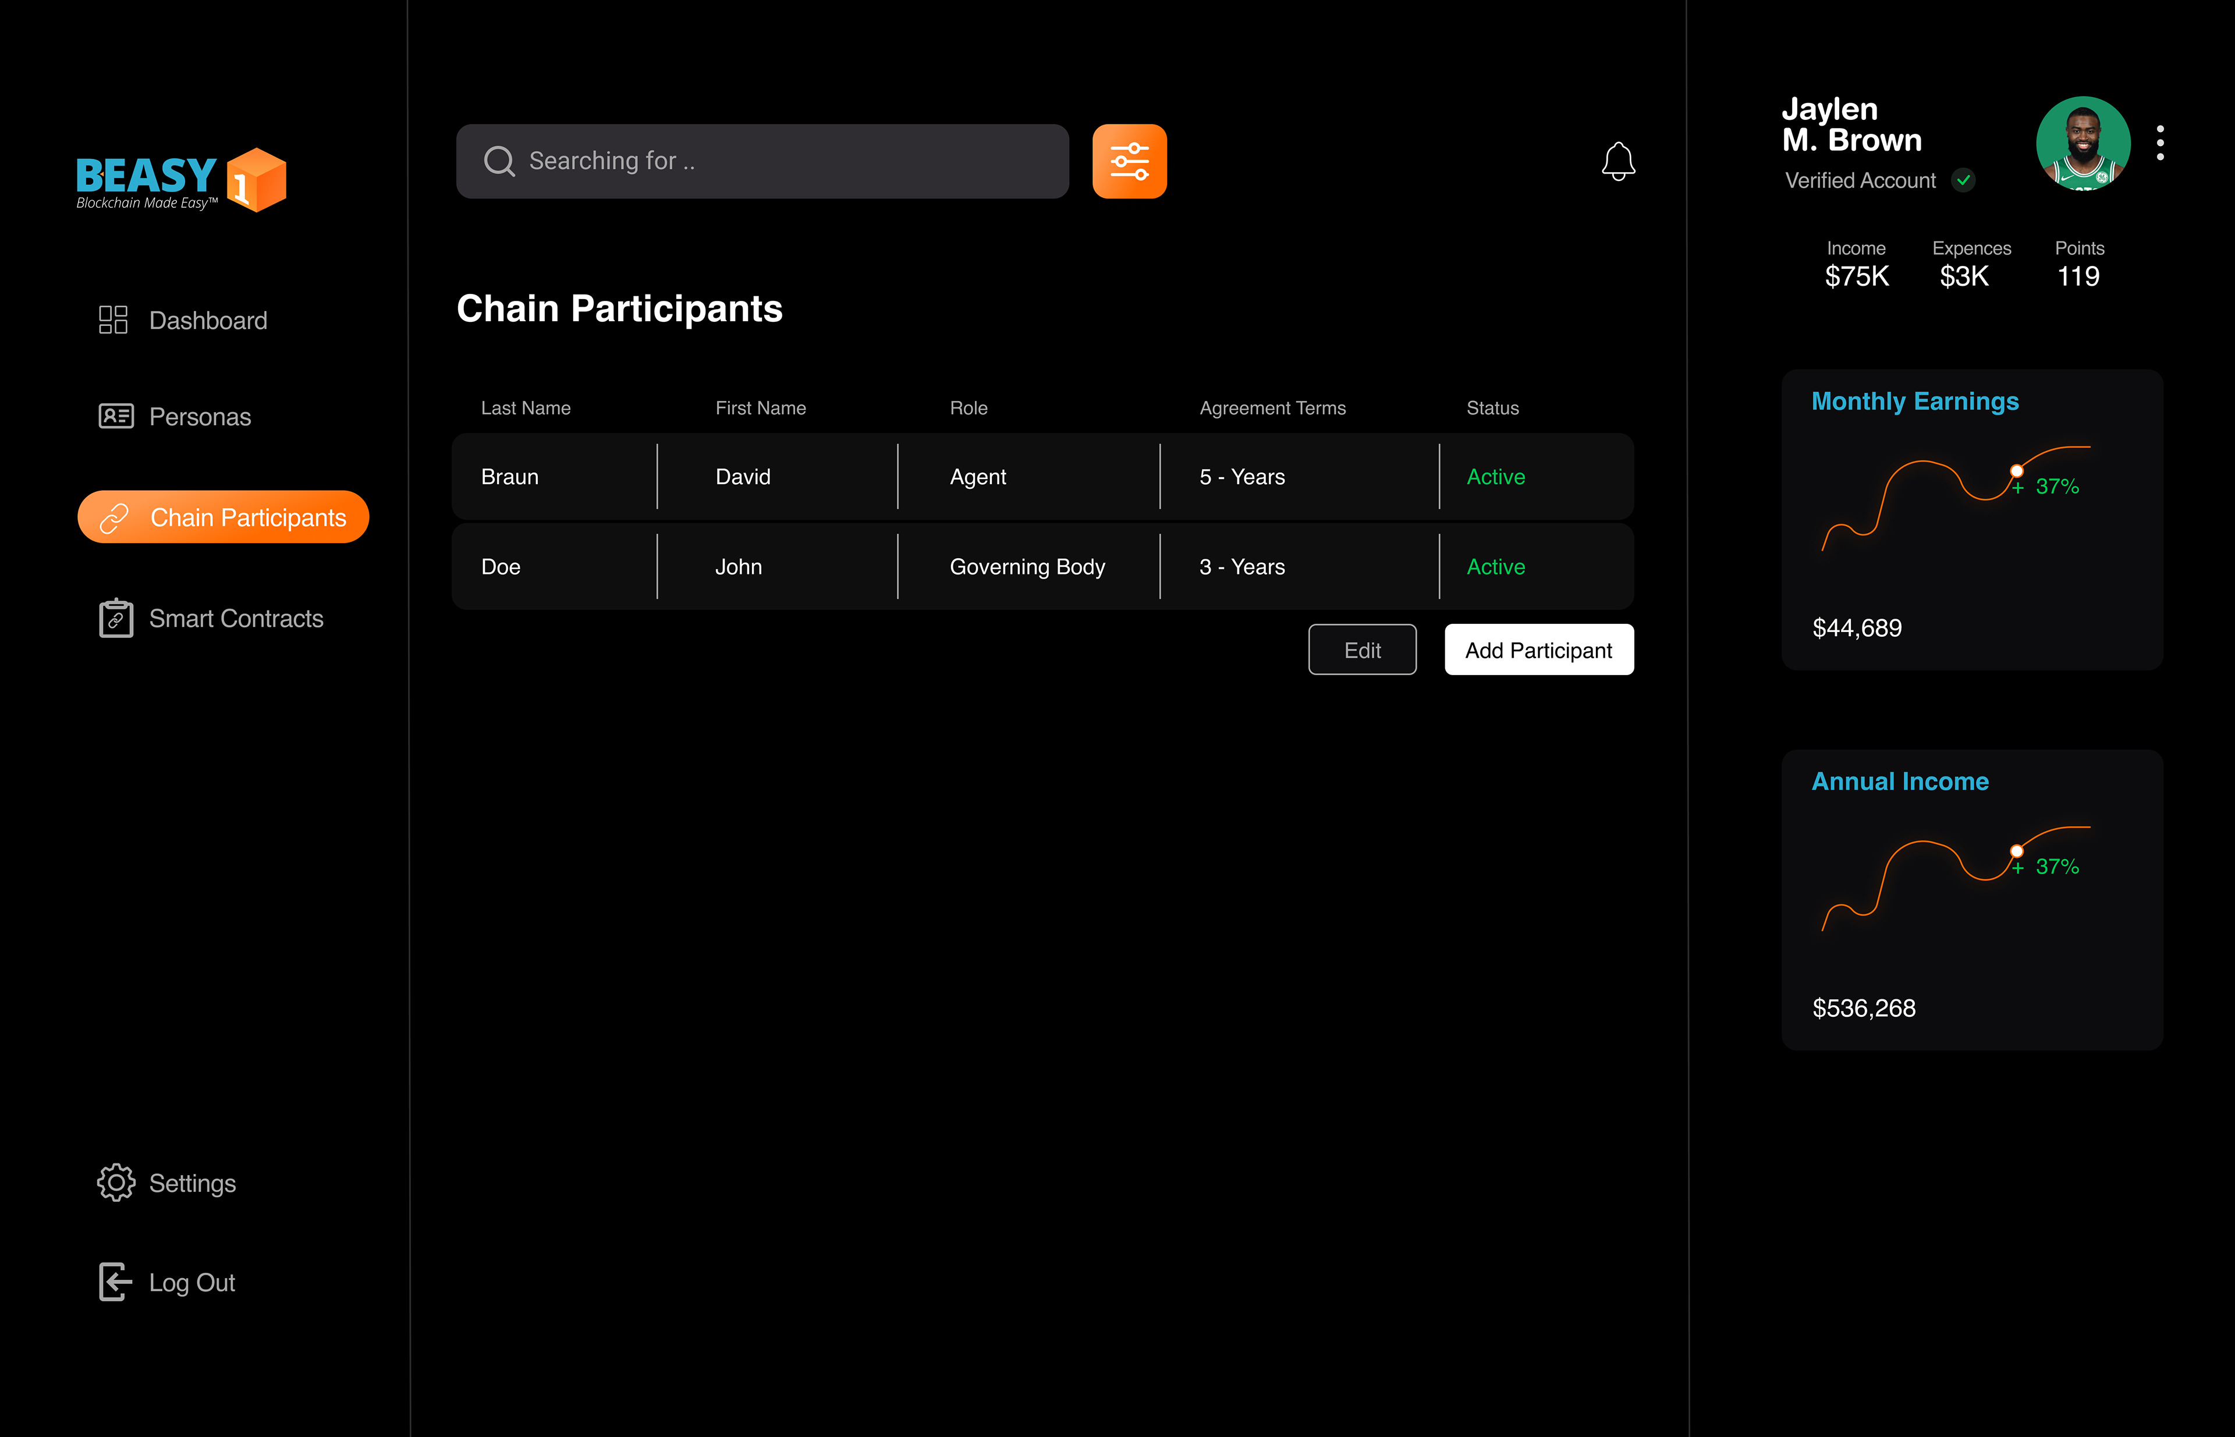Click '+ 37%' in Annual Income card
The height and width of the screenshot is (1437, 2235).
[x=2046, y=866]
